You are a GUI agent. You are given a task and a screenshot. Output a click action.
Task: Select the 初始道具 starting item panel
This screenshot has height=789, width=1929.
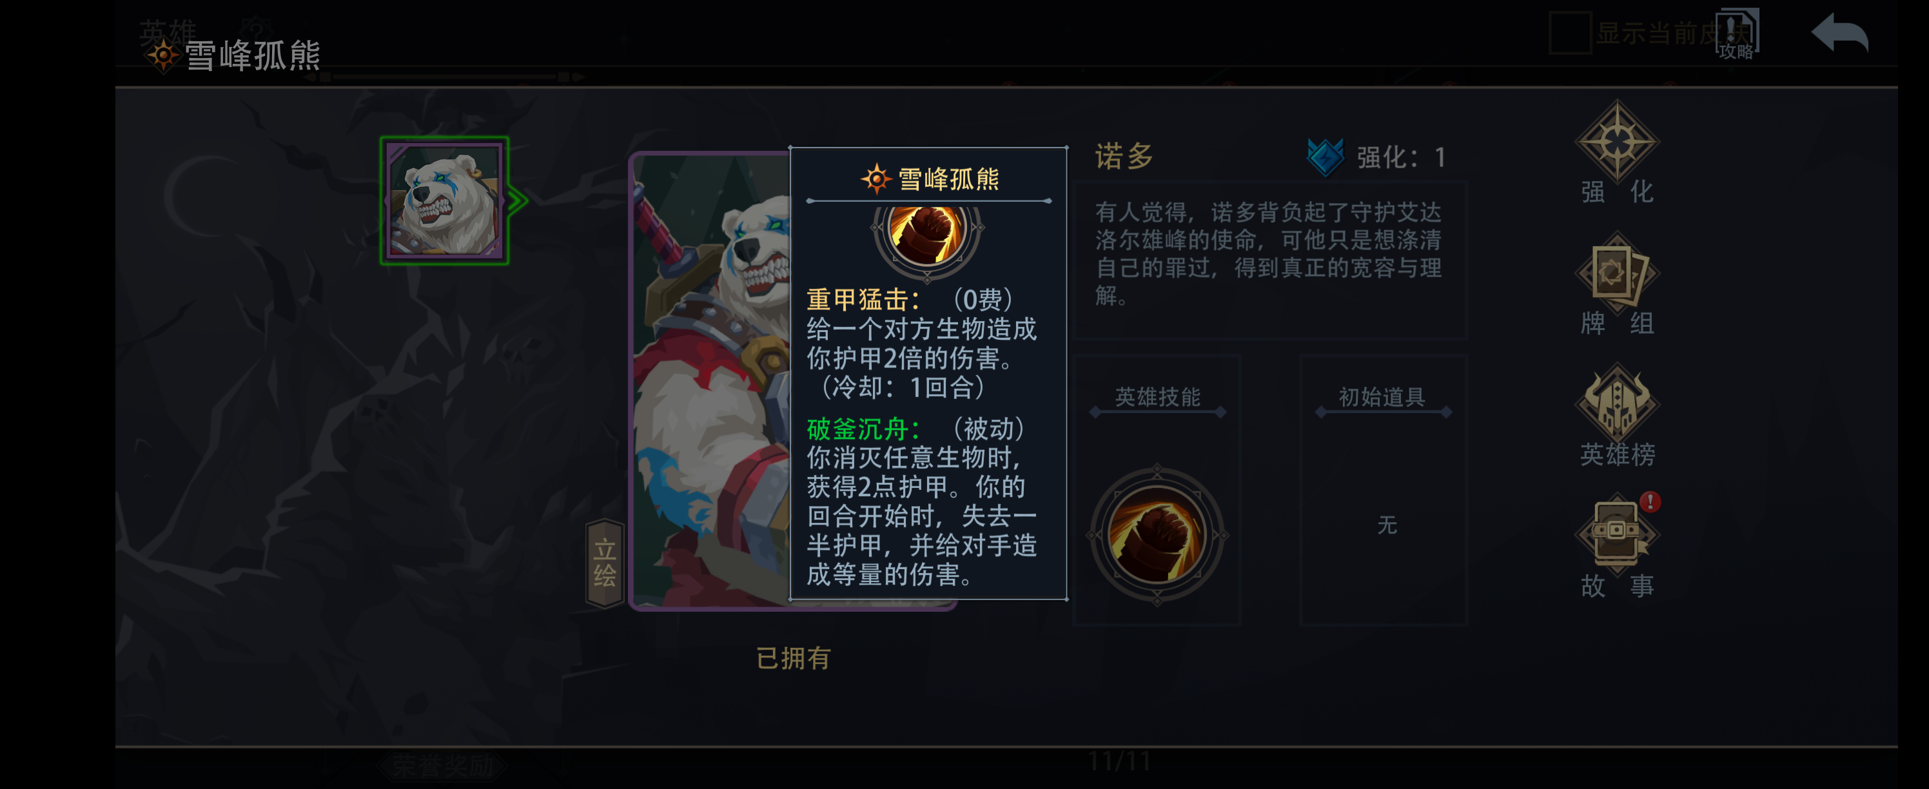click(x=1383, y=491)
